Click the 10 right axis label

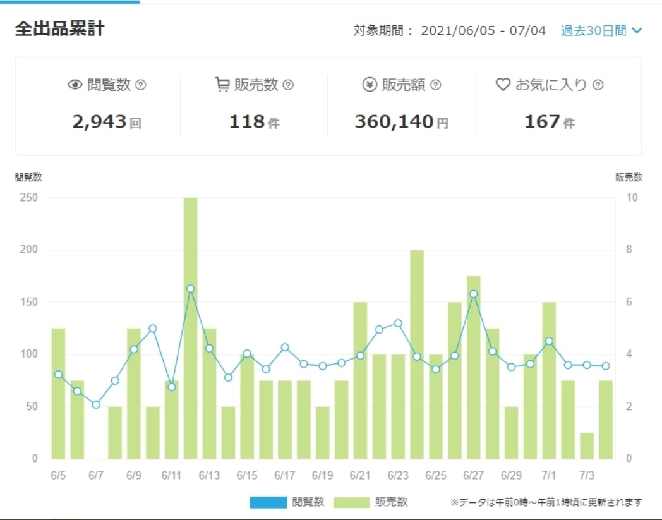coord(632,197)
